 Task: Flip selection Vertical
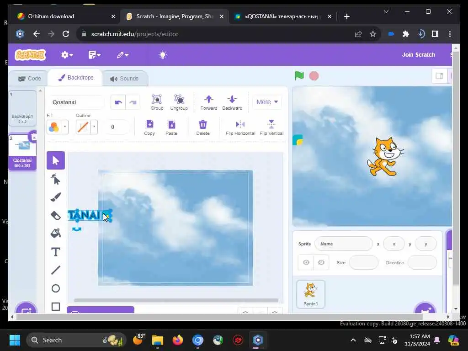point(271,128)
